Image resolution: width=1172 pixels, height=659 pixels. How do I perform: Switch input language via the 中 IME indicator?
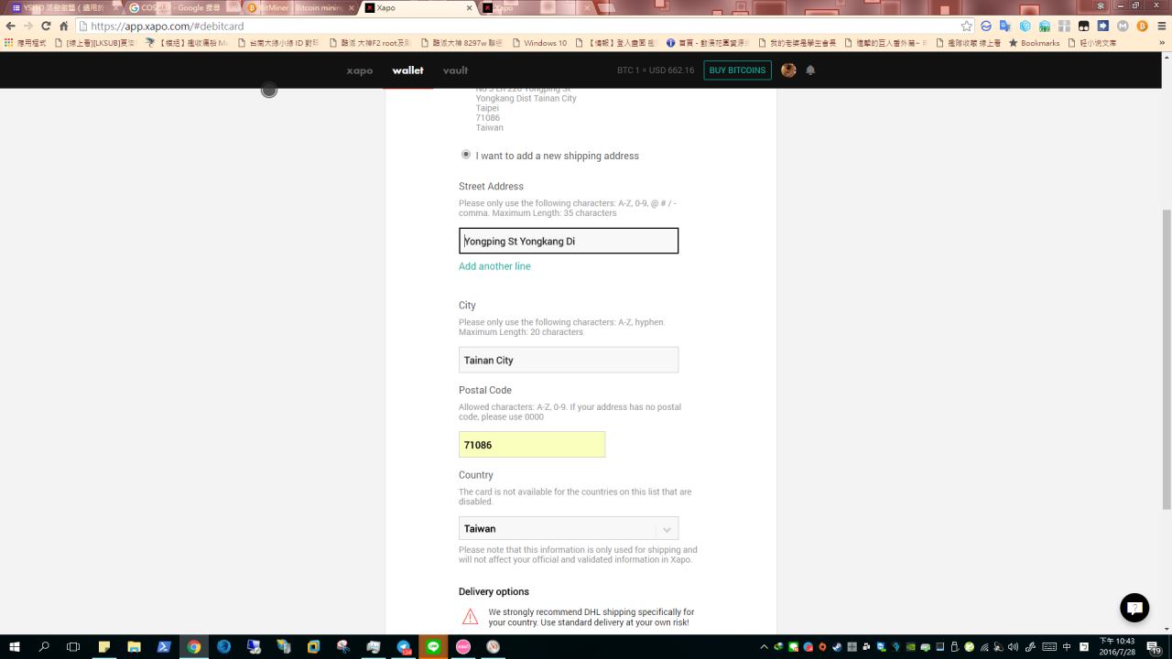click(x=1067, y=647)
